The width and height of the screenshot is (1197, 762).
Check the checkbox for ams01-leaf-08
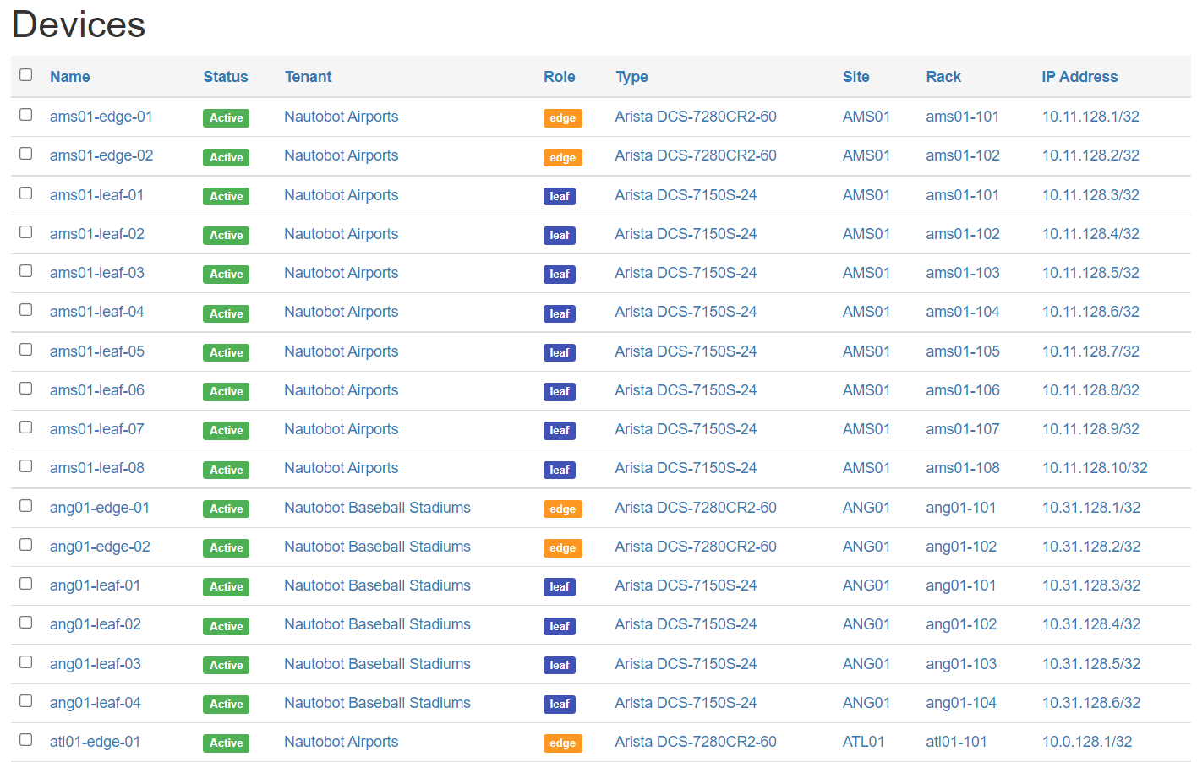pos(25,465)
